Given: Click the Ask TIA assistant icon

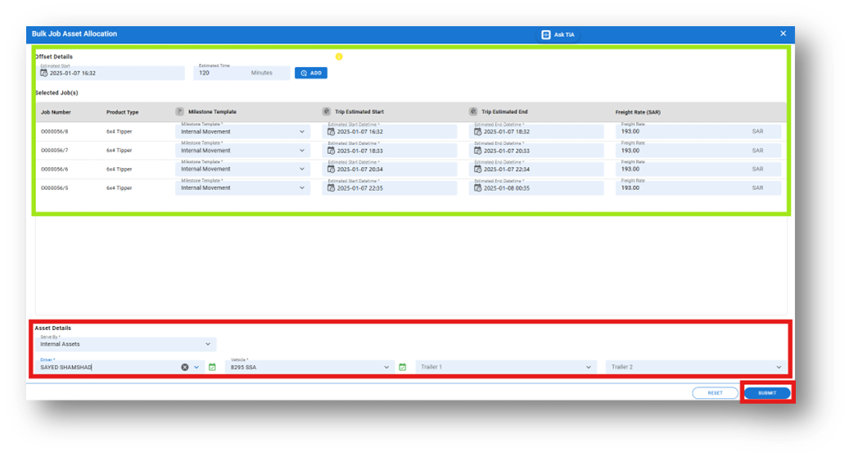Looking at the screenshot, I should [x=546, y=34].
